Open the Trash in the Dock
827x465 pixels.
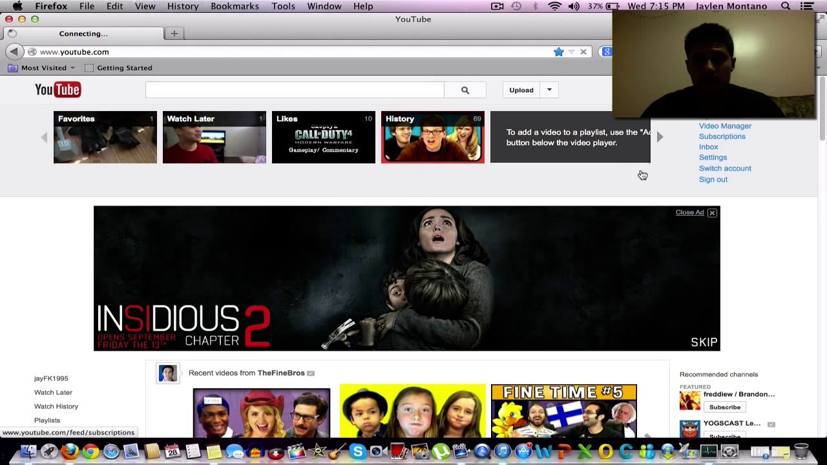tap(801, 451)
